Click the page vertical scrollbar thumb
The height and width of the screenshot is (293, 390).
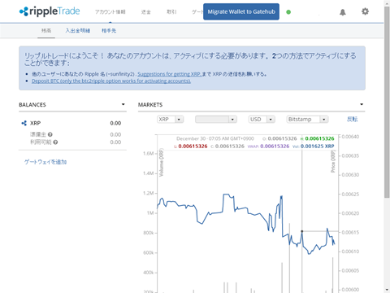tap(387, 102)
